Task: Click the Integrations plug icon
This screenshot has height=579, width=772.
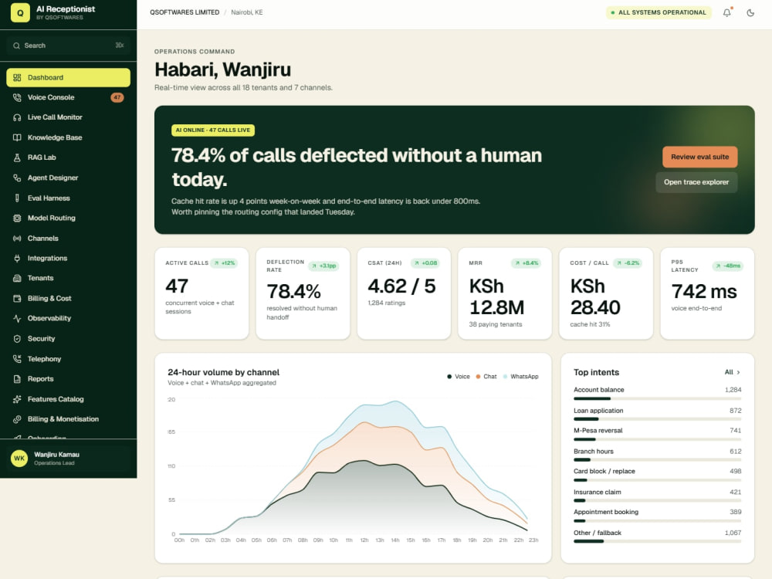Action: pyautogui.click(x=17, y=258)
